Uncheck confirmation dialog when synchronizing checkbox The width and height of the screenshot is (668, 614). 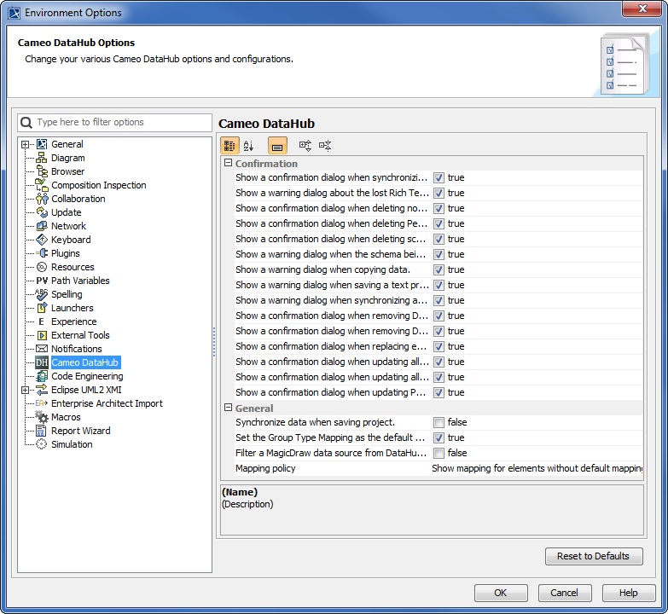(439, 178)
